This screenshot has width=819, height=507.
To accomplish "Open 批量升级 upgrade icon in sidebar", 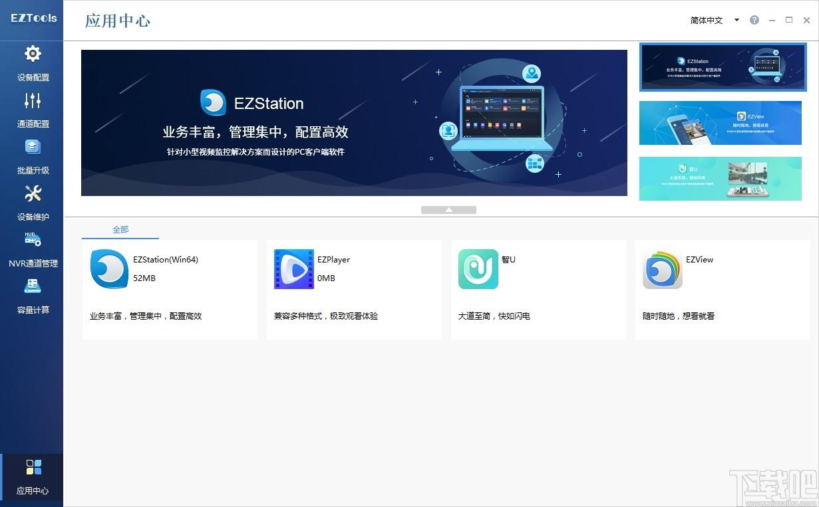I will point(33,147).
